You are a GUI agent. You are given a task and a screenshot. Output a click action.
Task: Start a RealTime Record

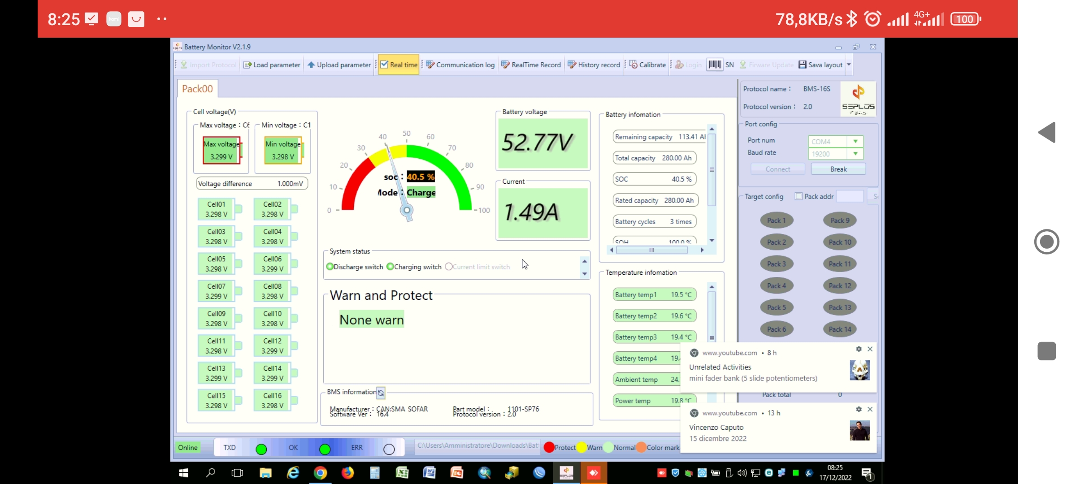click(531, 65)
